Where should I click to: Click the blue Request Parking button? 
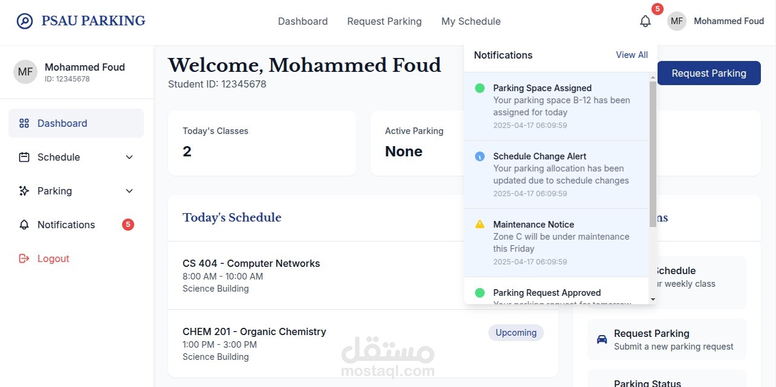click(709, 73)
